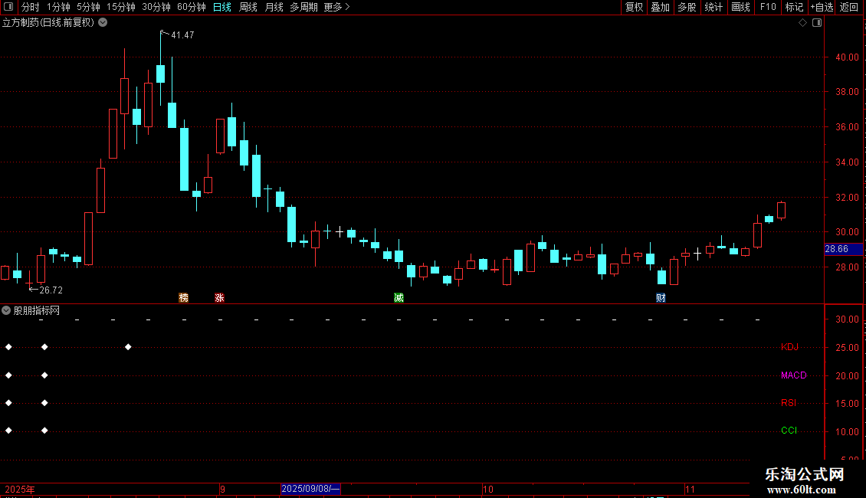Toggle the side panel icon in chart header
This screenshot has height=498, width=866.
(x=817, y=23)
